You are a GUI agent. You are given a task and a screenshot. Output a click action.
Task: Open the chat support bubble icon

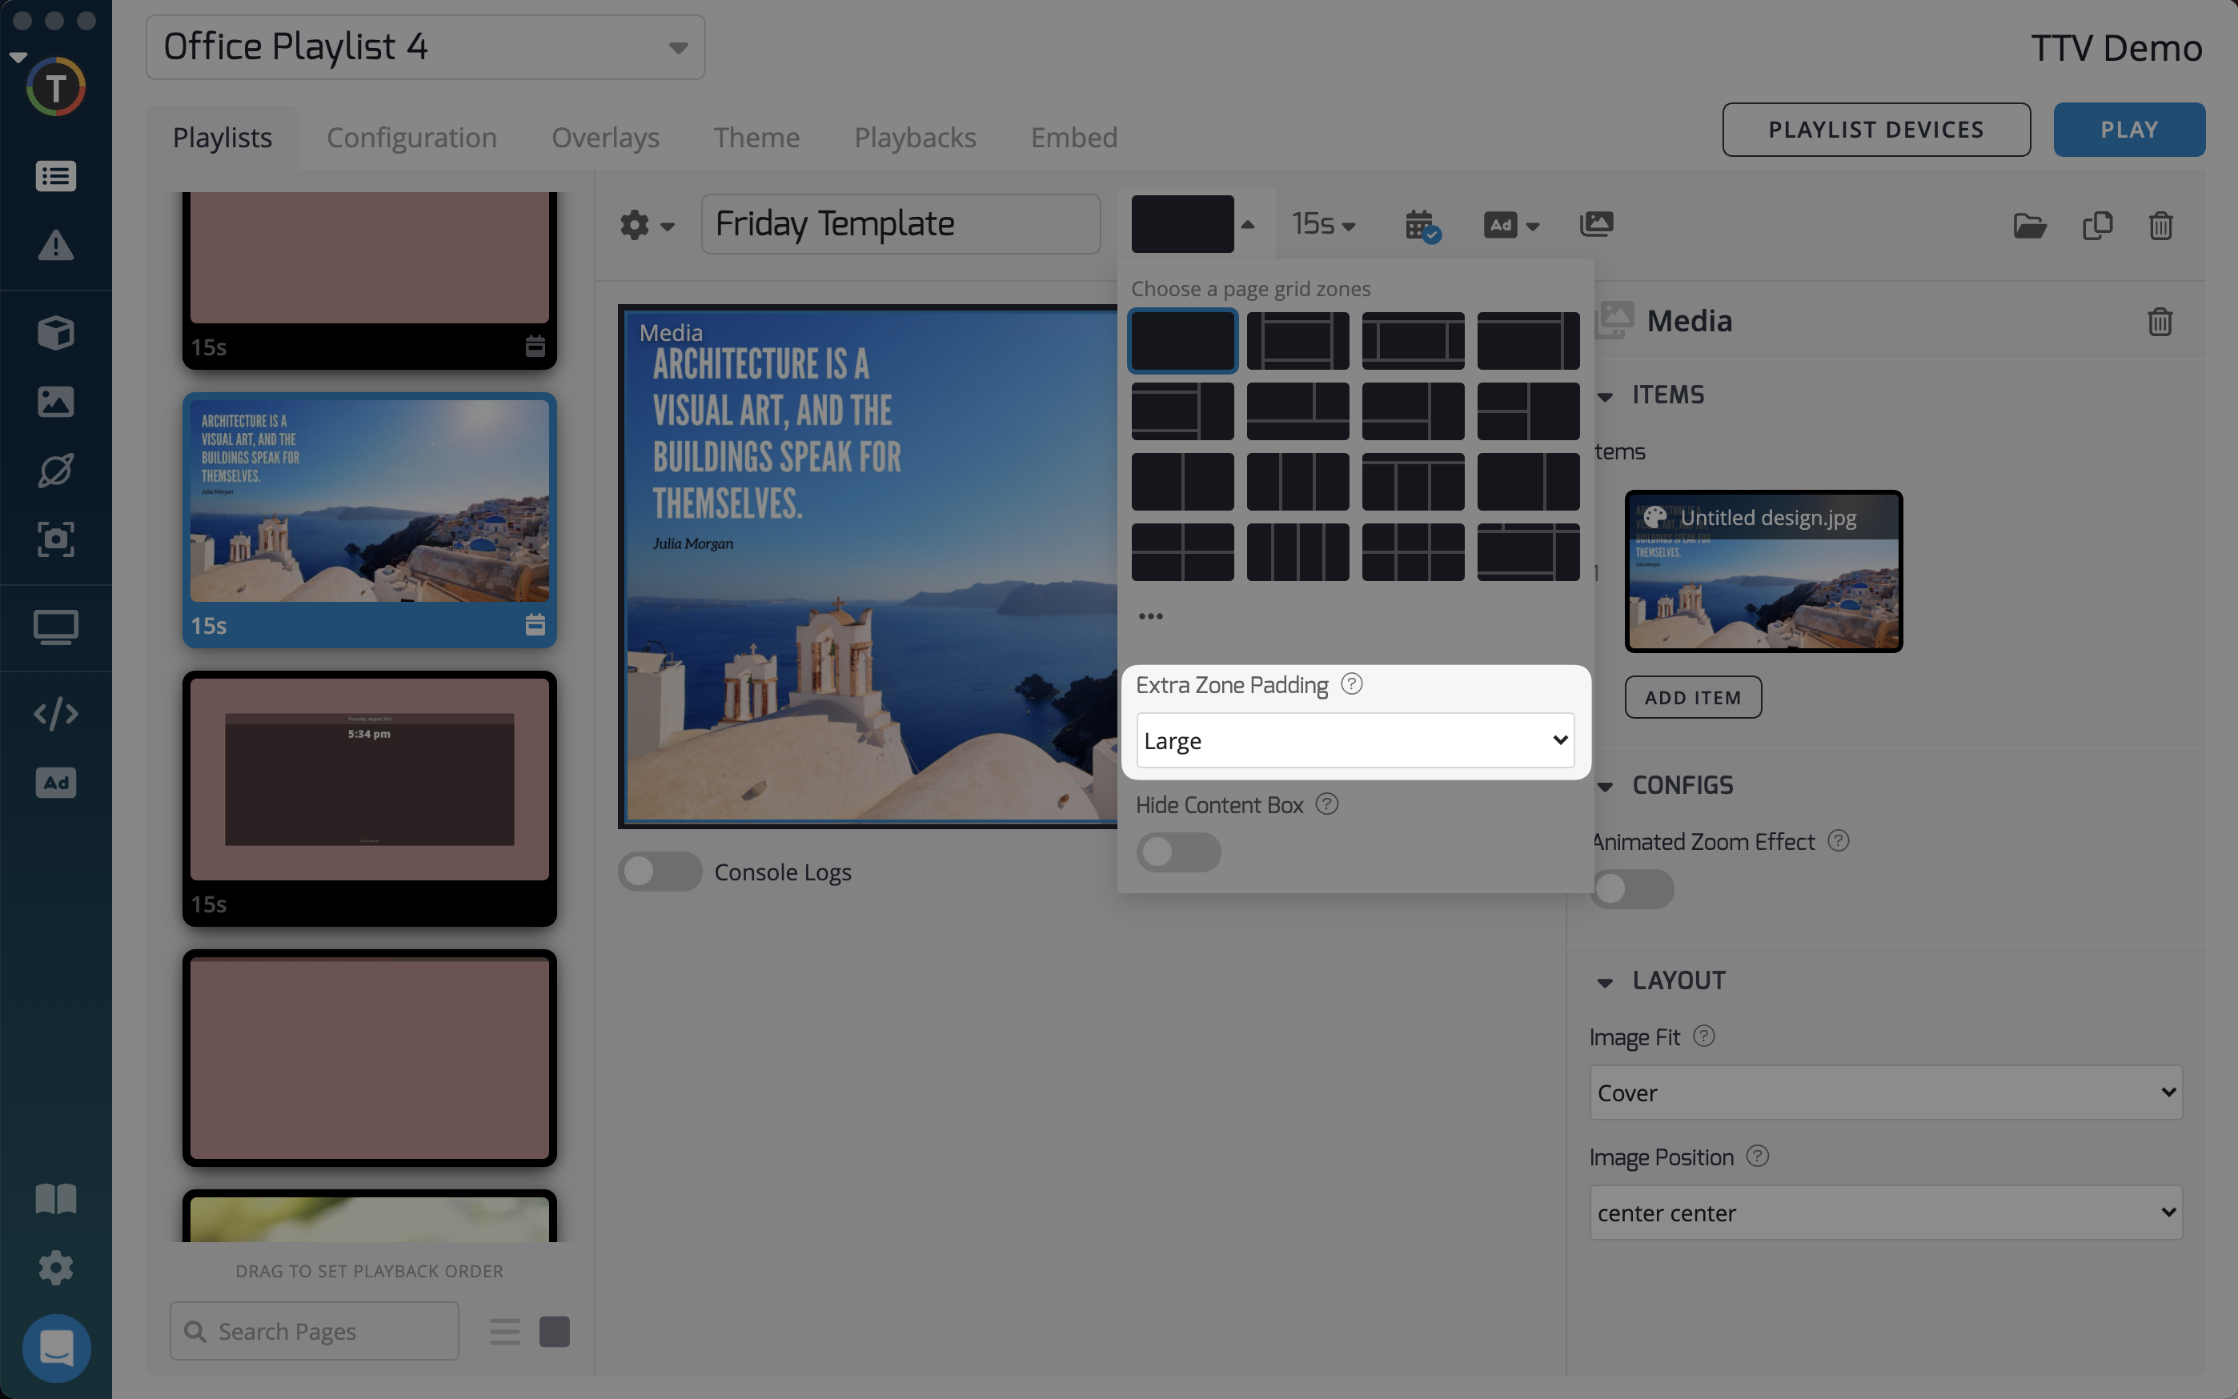point(55,1347)
